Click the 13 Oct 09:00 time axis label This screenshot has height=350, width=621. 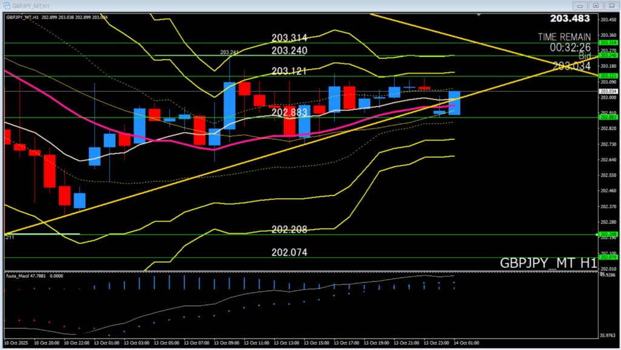click(229, 342)
